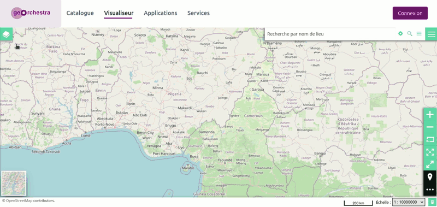Open the layers panel icon
Viewport: 437px width, 207px height.
[x=7, y=34]
